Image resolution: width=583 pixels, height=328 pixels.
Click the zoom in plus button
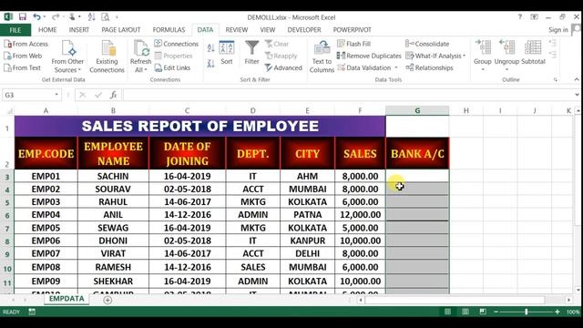557,312
